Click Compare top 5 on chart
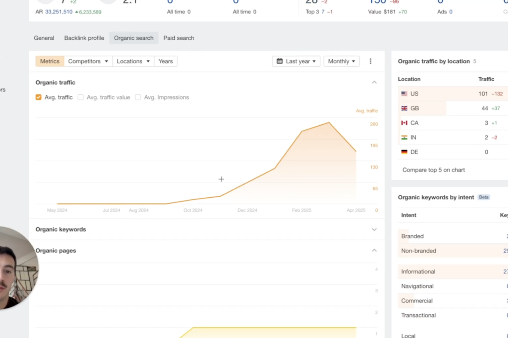Screen dimensions: 508x338 tap(433, 170)
